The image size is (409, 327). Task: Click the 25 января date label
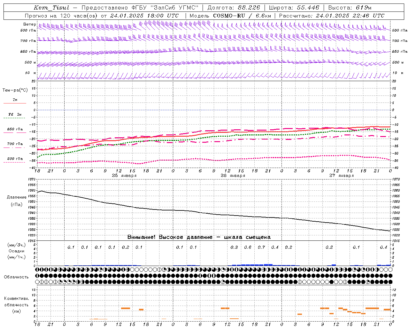point(124,176)
